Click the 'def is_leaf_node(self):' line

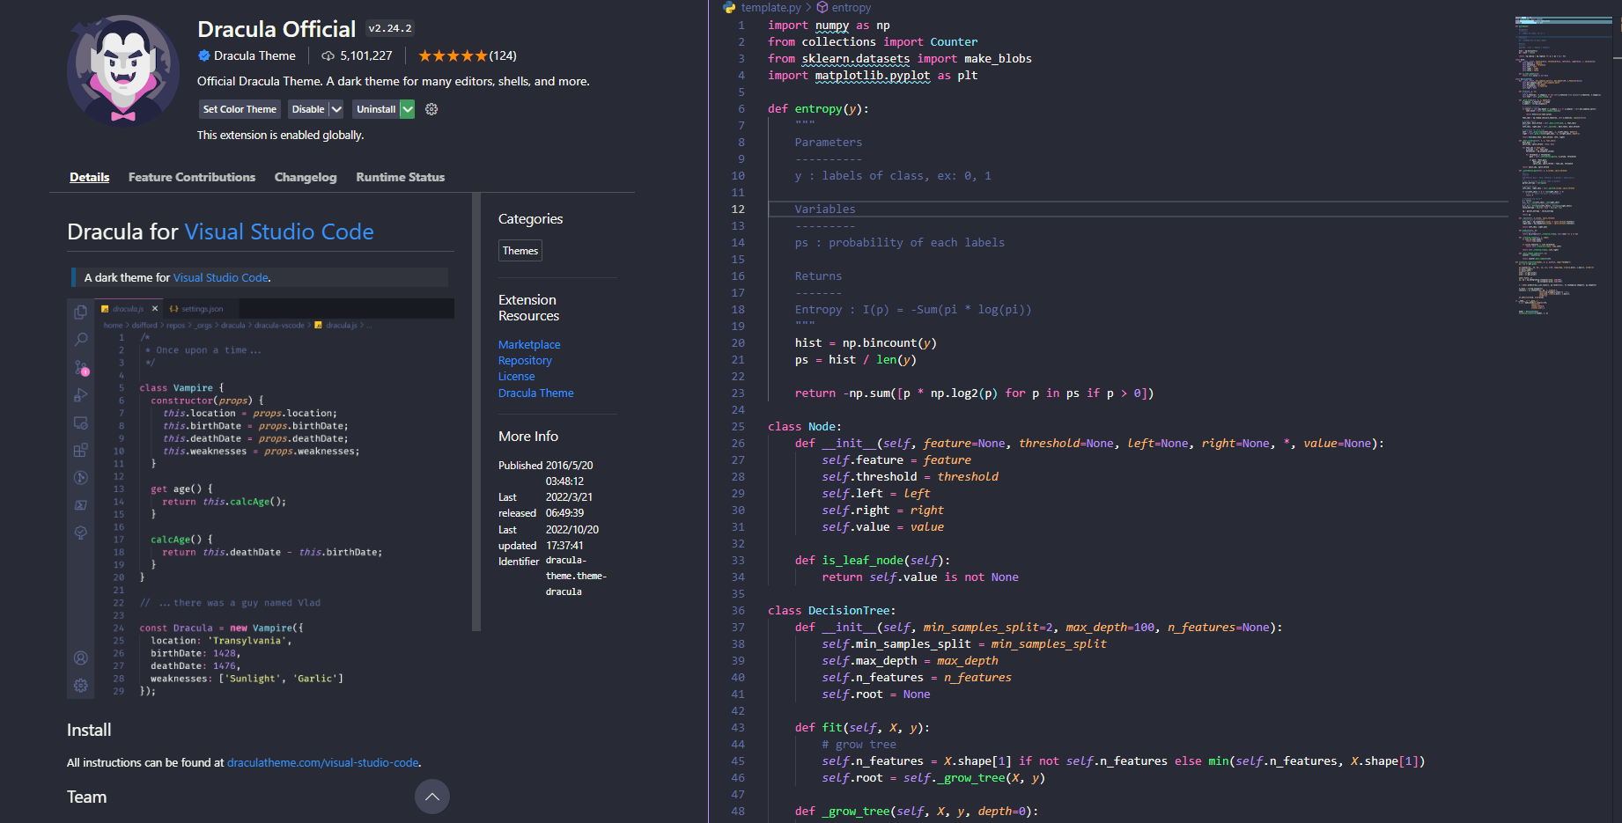[x=873, y=560]
